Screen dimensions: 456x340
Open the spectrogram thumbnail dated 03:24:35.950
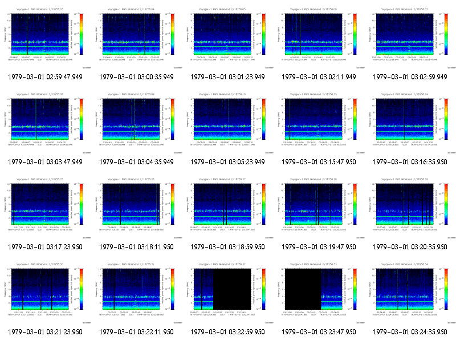point(410,292)
